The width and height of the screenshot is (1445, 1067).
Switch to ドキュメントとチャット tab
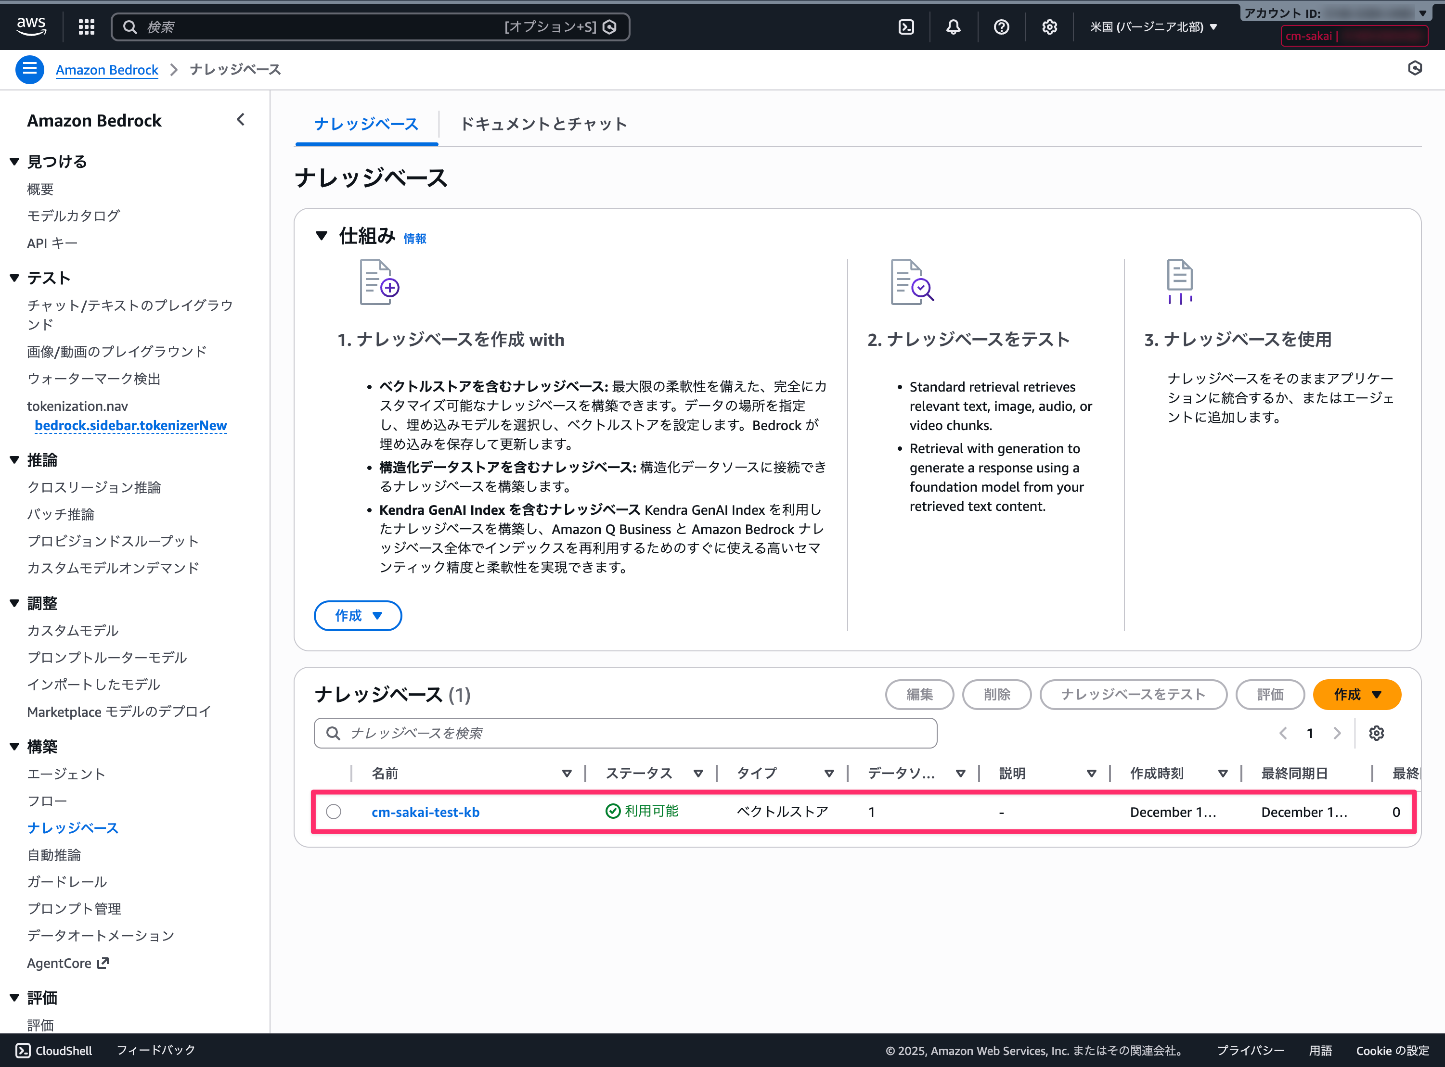pyautogui.click(x=543, y=124)
